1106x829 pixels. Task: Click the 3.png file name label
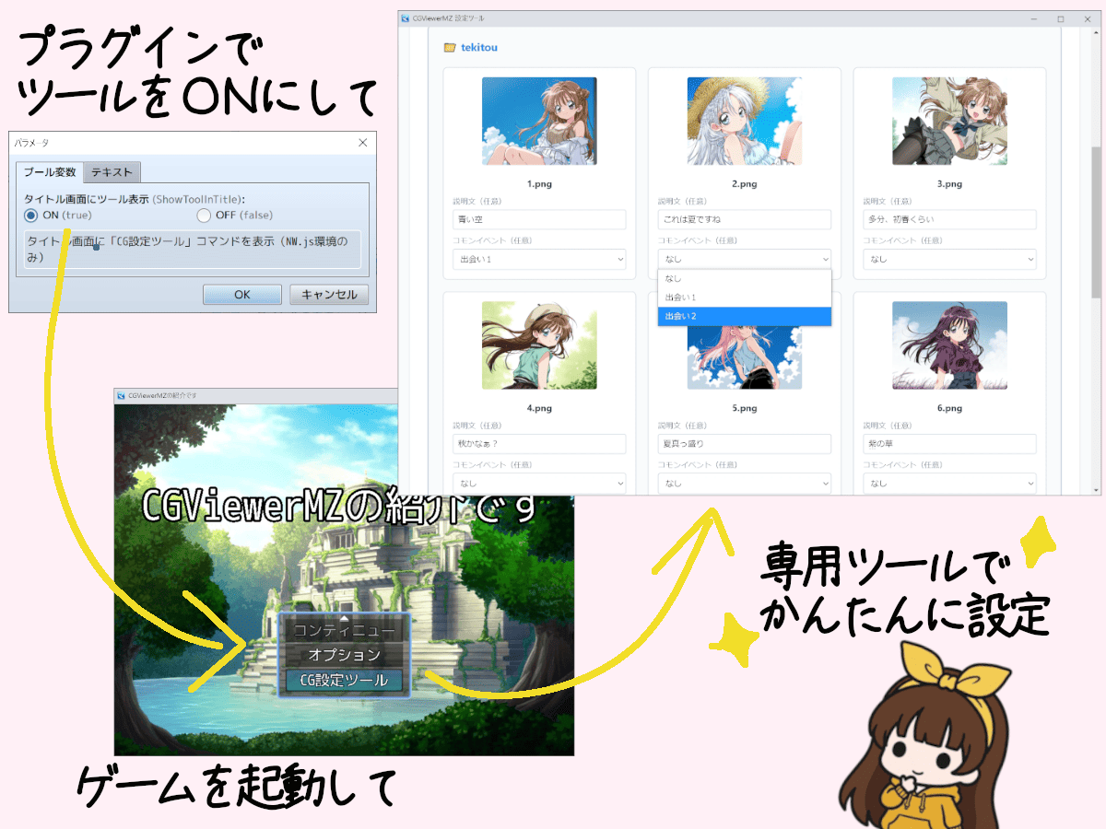pyautogui.click(x=949, y=183)
